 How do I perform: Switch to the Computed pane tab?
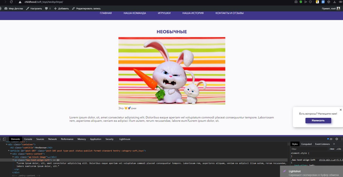click(x=306, y=144)
